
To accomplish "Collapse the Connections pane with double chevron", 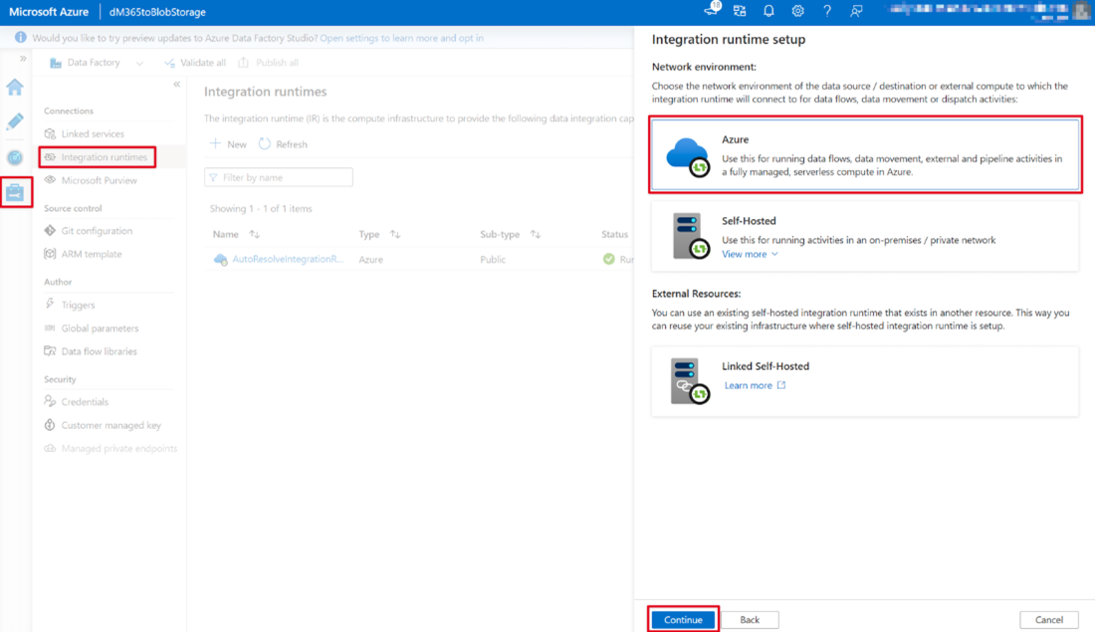I will pyautogui.click(x=178, y=85).
